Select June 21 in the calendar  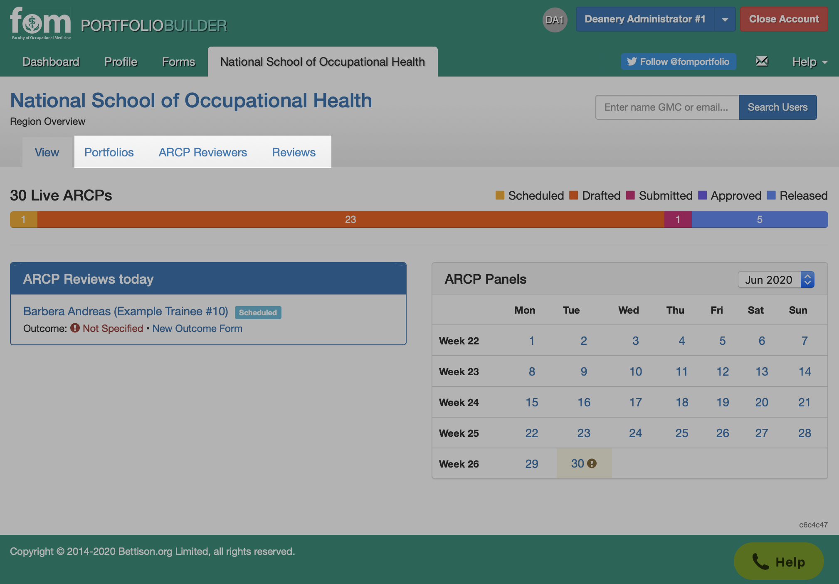[804, 402]
